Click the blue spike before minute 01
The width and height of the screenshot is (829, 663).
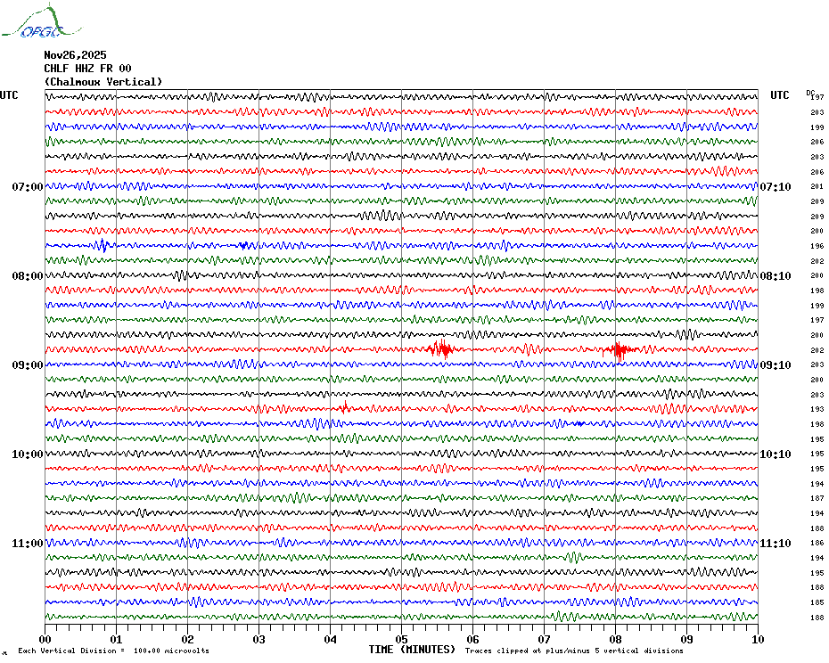[103, 245]
